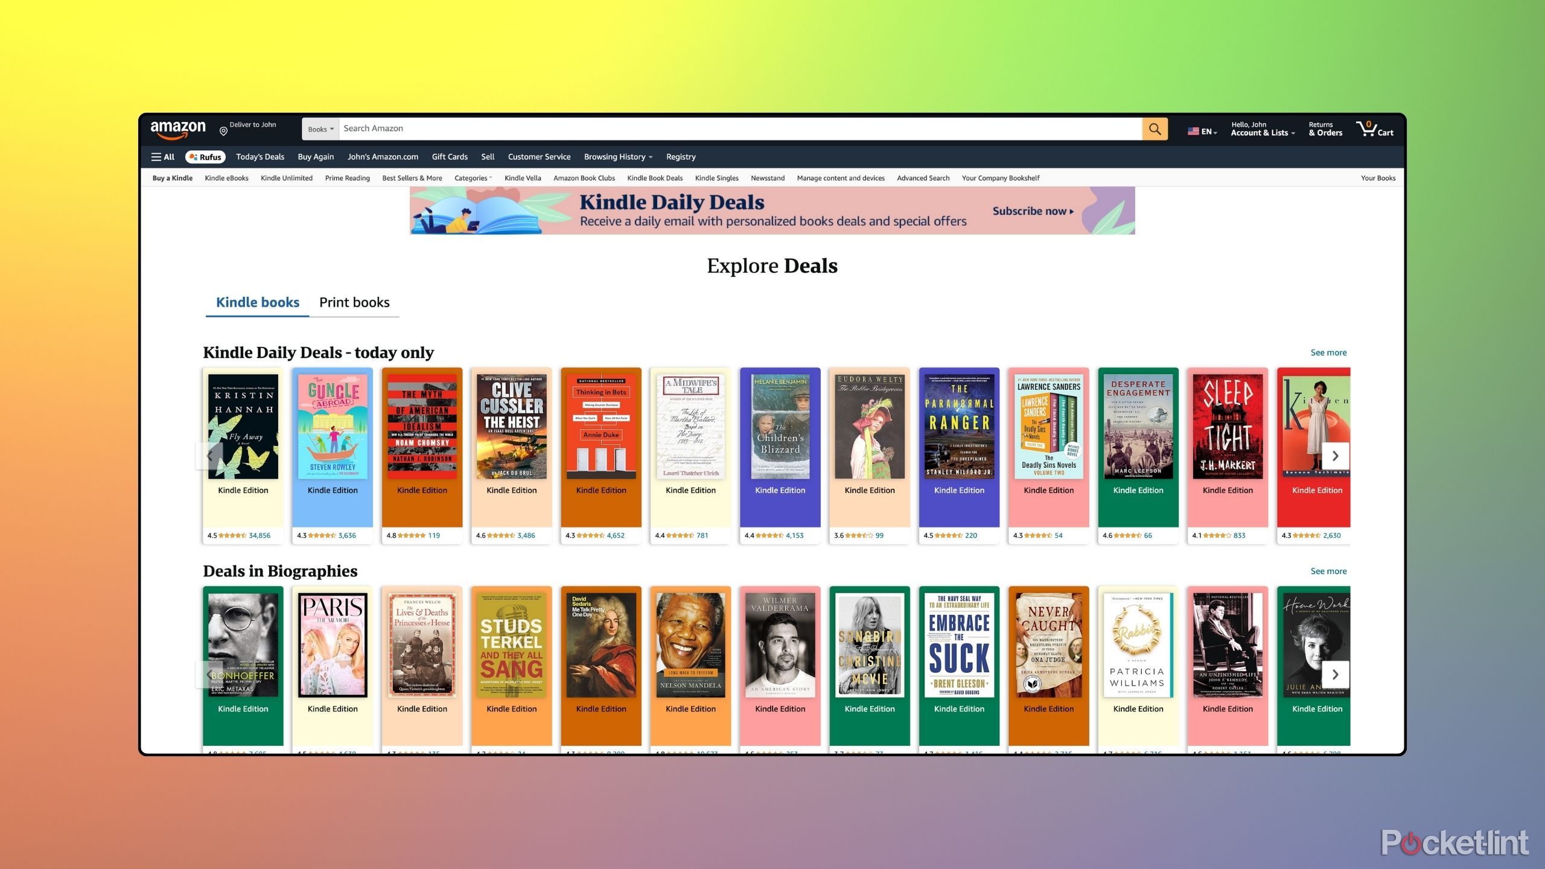Open Manage content and devices link

[x=841, y=178]
